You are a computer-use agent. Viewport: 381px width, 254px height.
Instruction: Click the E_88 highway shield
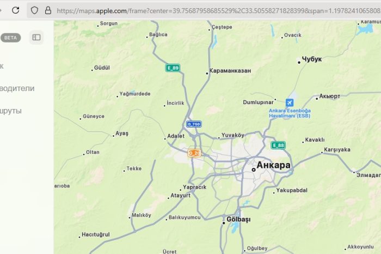(278, 145)
